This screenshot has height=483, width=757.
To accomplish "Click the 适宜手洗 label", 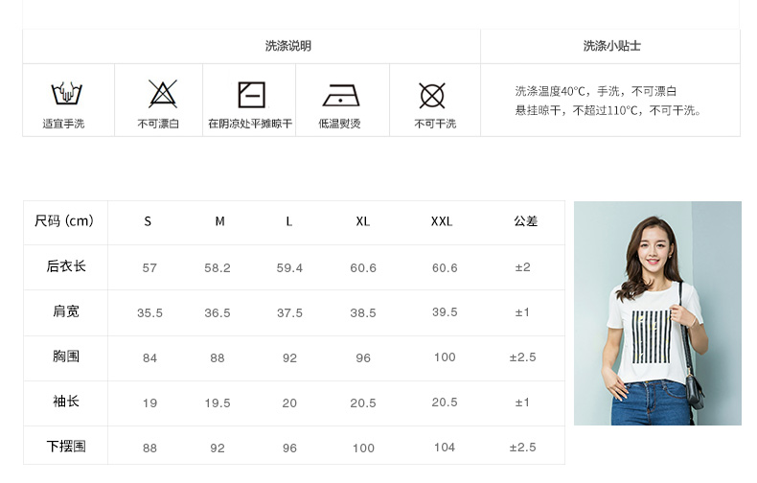I will [x=63, y=124].
